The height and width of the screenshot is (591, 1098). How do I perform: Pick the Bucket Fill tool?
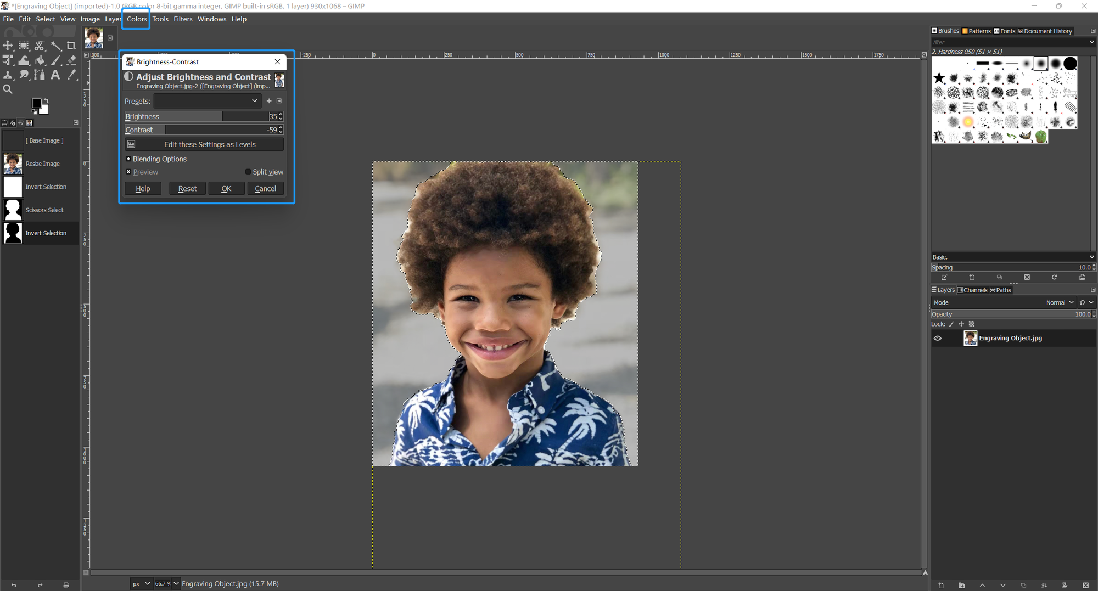click(x=40, y=60)
